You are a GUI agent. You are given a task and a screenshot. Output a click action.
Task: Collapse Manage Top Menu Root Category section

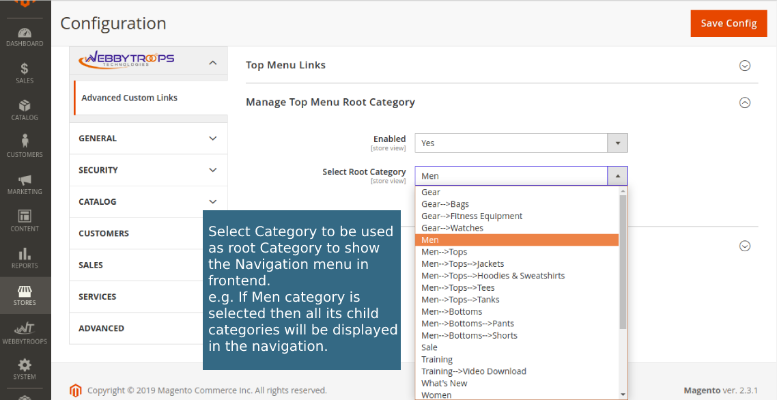744,102
